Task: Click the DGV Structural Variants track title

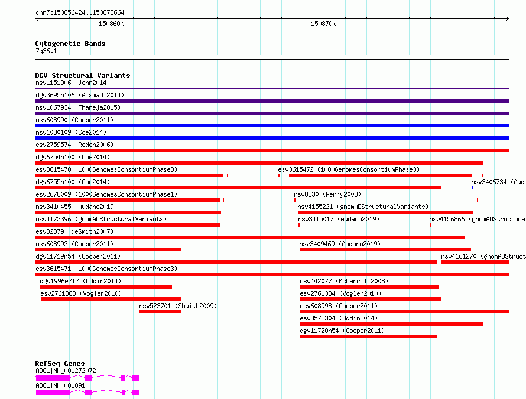Action: tap(83, 76)
